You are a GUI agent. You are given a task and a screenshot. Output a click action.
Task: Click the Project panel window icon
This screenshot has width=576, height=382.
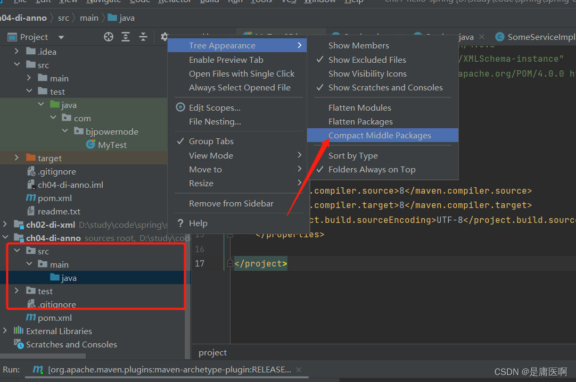(x=12, y=37)
